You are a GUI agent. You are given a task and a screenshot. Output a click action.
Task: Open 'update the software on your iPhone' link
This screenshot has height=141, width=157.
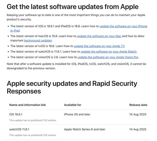[123, 26]
